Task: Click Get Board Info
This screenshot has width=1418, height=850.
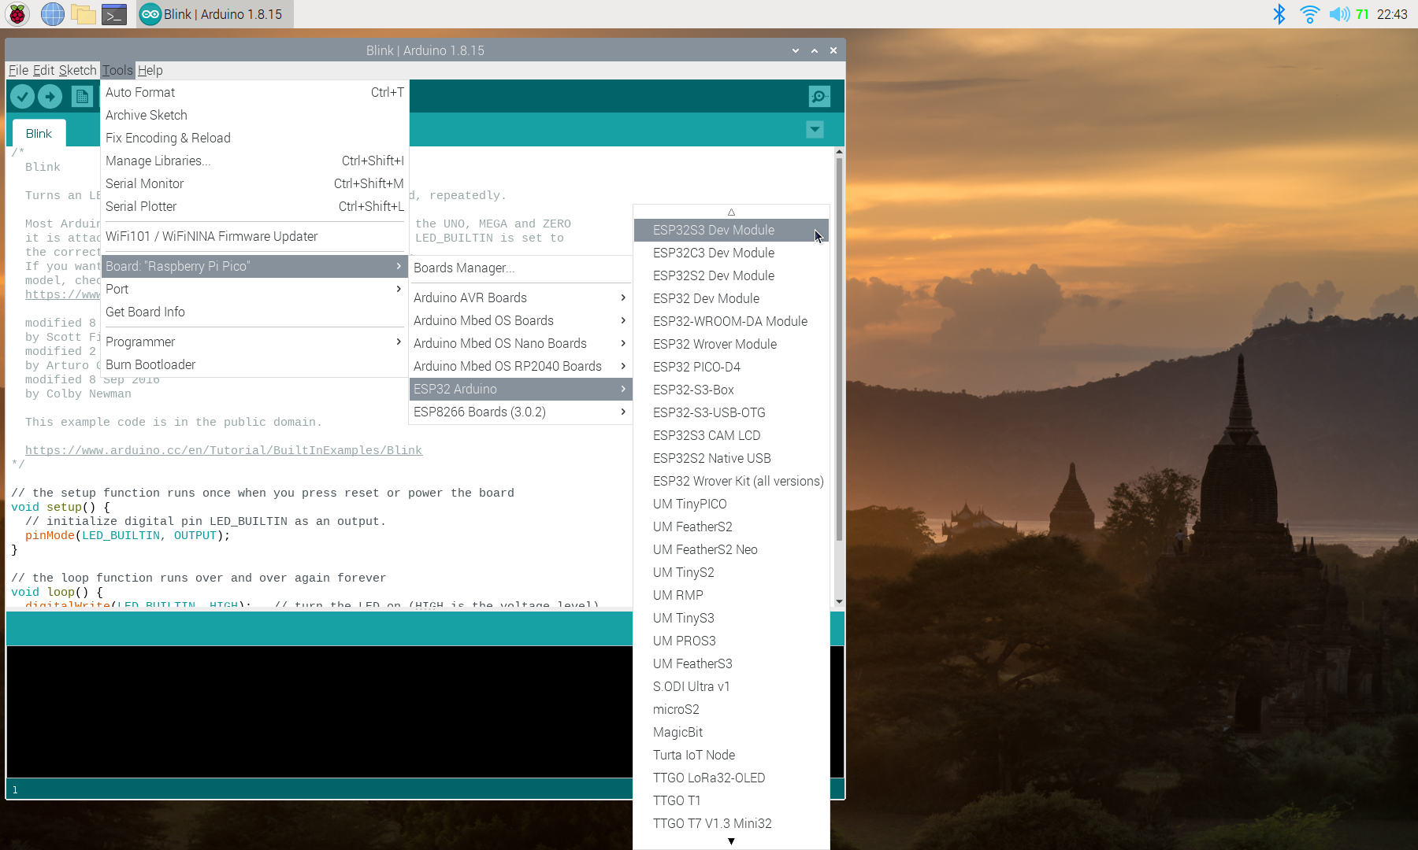Action: (254, 312)
